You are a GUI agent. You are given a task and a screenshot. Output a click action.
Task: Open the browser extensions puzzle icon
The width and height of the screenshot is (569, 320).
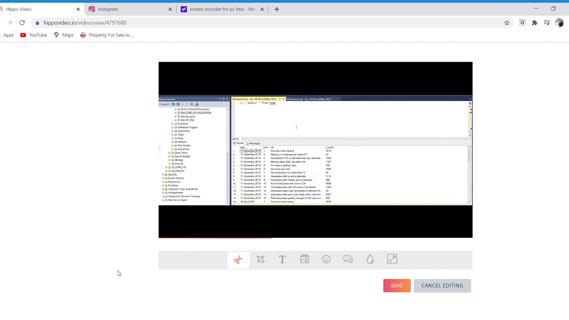[x=535, y=23]
